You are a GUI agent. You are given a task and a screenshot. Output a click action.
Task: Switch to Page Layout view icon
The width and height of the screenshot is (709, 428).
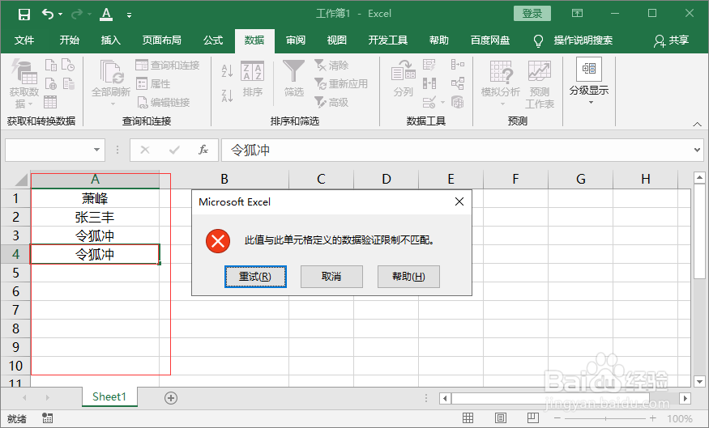coord(501,418)
